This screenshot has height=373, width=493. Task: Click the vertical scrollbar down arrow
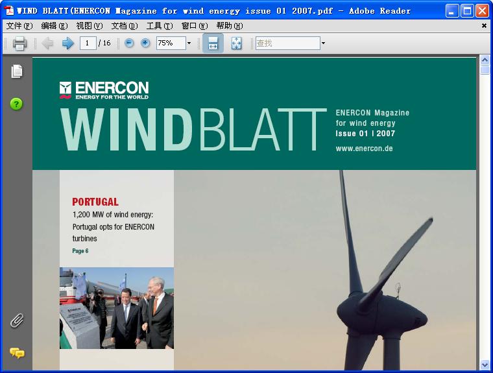pyautogui.click(x=485, y=365)
